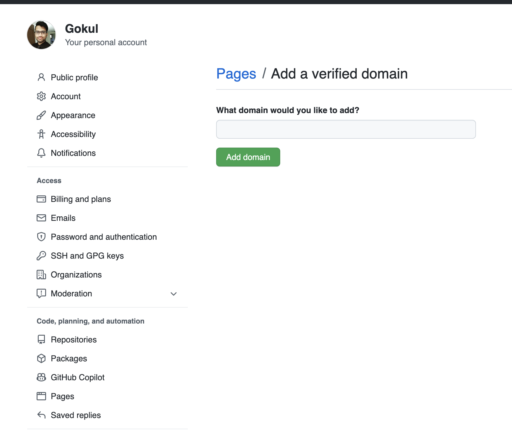Click the Emails envelope icon
The image size is (512, 431).
tap(41, 218)
